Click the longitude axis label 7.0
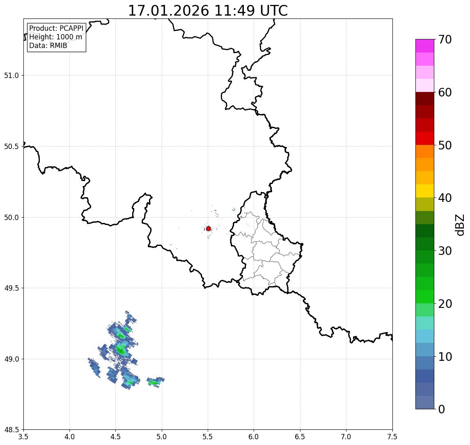 346,437
